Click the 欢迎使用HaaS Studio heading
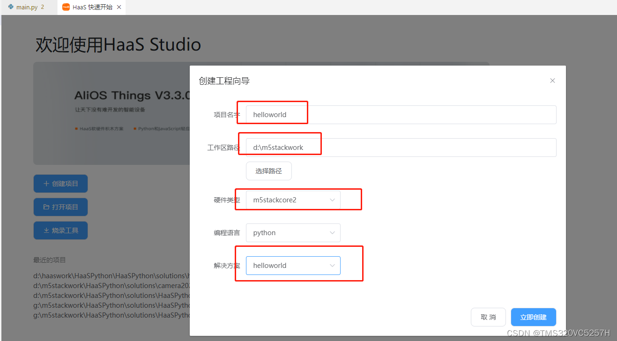Screen dimensions: 617x341 coord(119,44)
